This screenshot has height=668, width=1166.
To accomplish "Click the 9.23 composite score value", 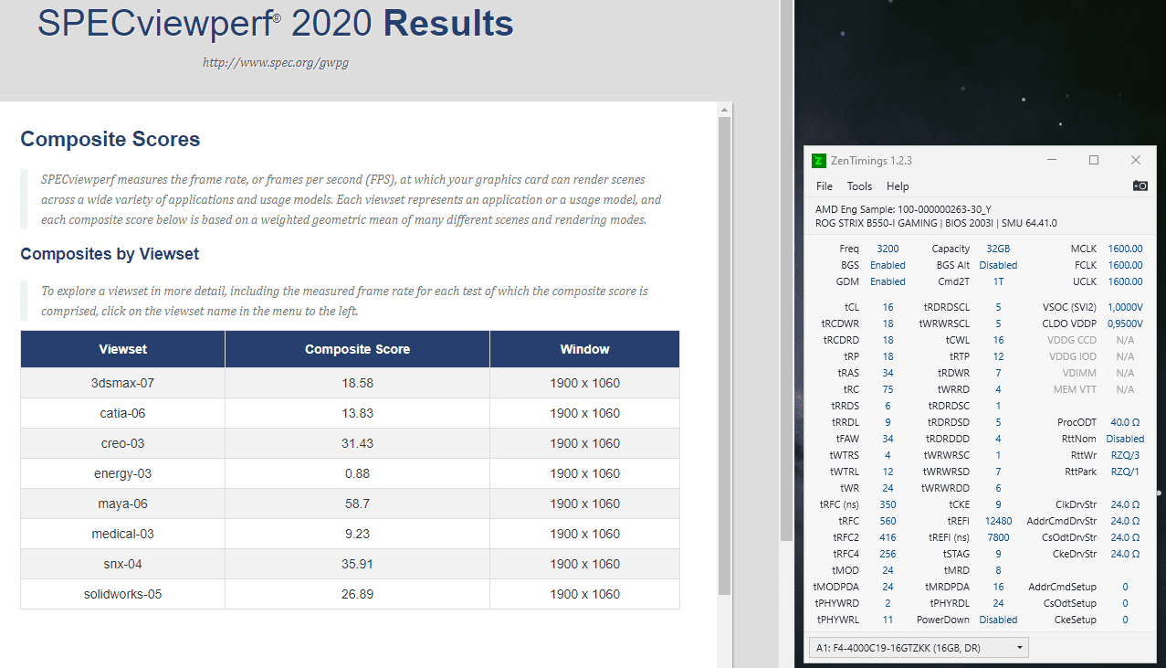I will (357, 534).
